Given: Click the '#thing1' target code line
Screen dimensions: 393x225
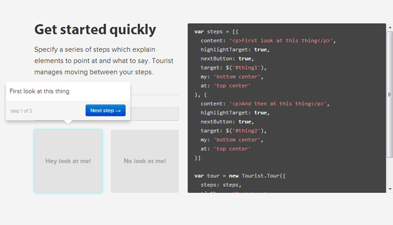Looking at the screenshot, I should pyautogui.click(x=229, y=67).
